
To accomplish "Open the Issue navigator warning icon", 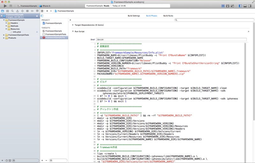I will tap(18, 11).
